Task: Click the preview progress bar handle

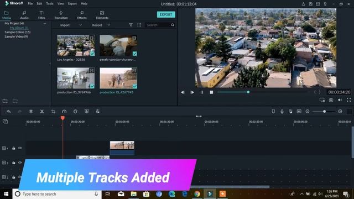Action: pos(248,92)
